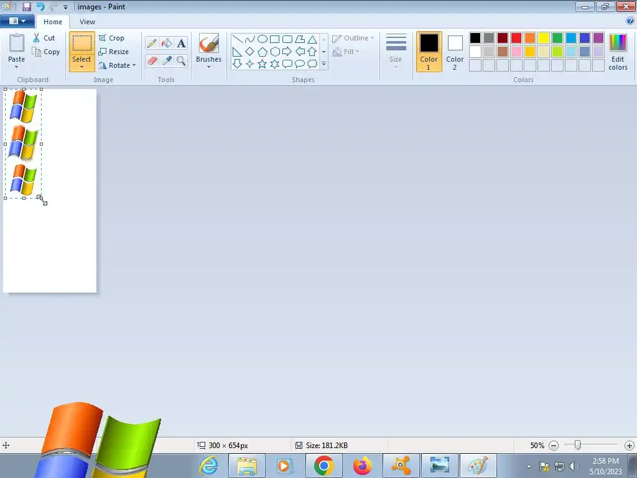Viewport: 637px width, 478px height.
Task: Open the Paint Help icon
Action: 630,21
